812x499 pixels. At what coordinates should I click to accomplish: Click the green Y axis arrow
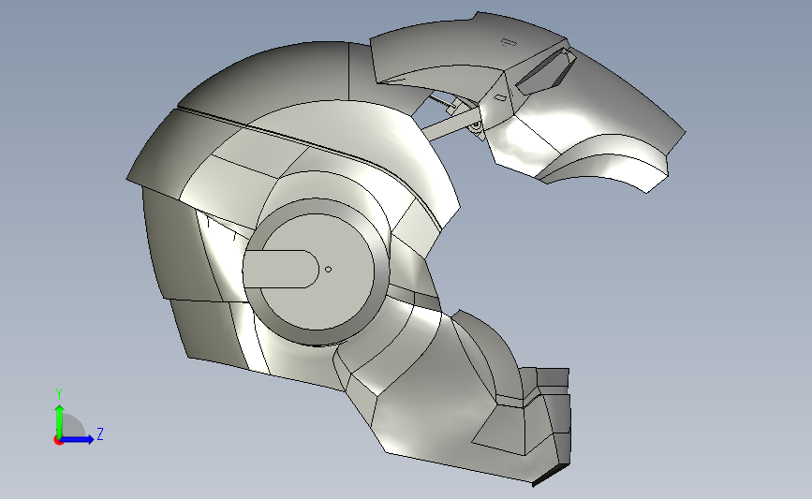pos(60,421)
